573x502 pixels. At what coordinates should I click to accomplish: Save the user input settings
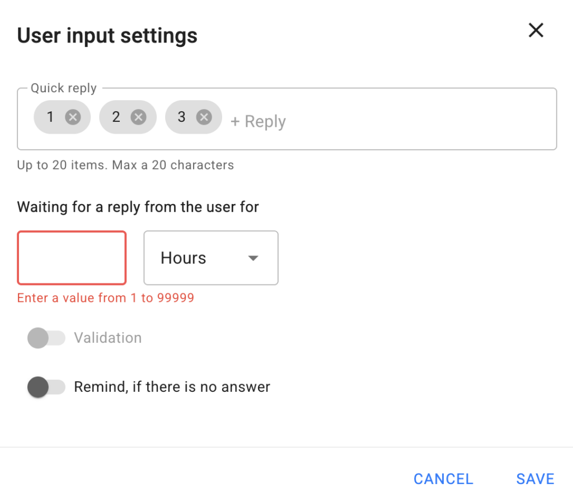[x=535, y=479]
